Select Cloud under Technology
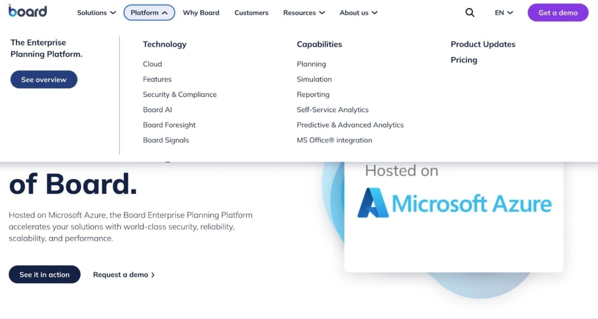Screen dimensions: 598x319 pyautogui.click(x=152, y=64)
